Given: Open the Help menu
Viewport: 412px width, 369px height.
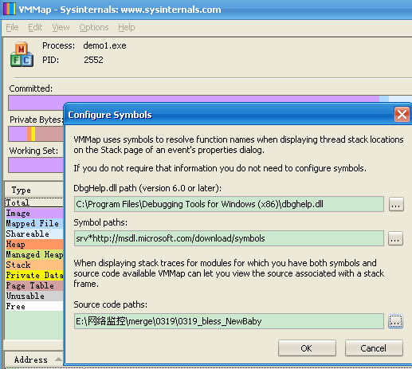Looking at the screenshot, I should 127,27.
